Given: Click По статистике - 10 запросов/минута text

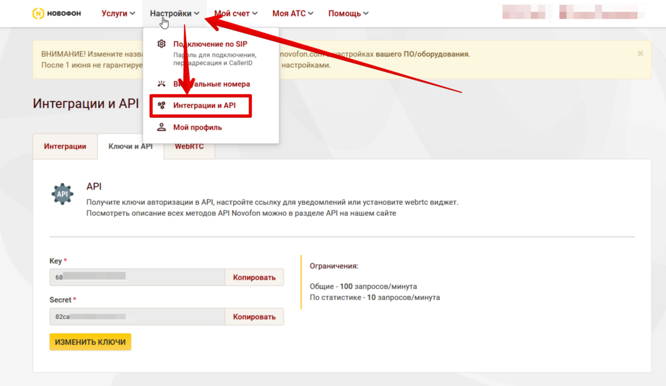Looking at the screenshot, I should coord(375,297).
